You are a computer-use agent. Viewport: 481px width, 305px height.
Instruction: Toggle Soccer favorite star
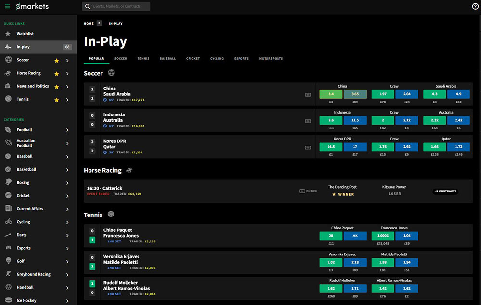click(56, 61)
